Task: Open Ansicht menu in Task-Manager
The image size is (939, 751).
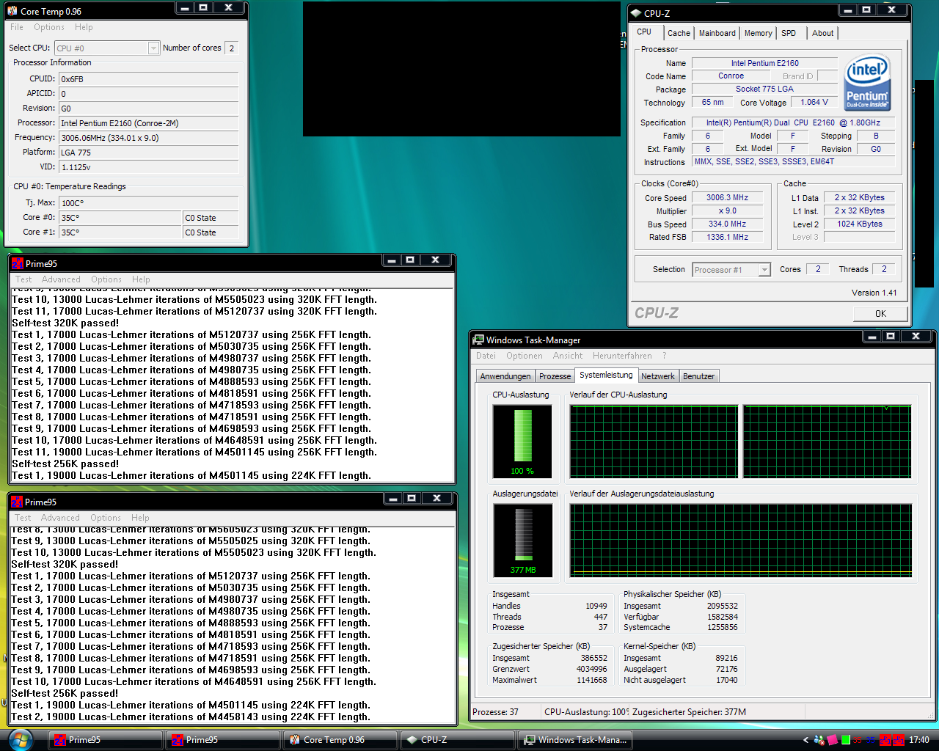Action: [568, 356]
